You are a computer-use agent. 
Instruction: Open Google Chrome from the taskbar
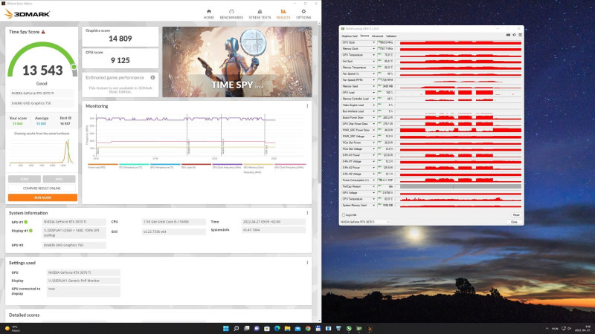[308, 328]
